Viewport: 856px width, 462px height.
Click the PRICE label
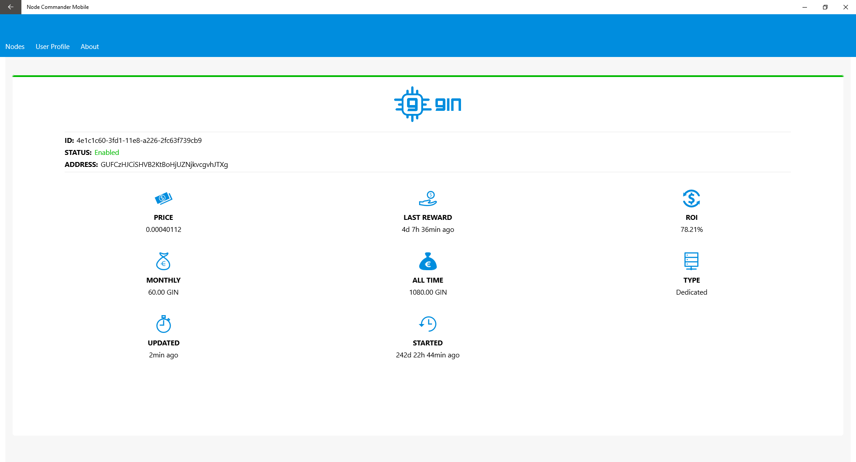[x=164, y=218]
